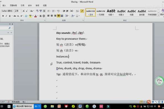Apply strikethrough formatting
Screen dimensions: 164x109
point(15,16)
